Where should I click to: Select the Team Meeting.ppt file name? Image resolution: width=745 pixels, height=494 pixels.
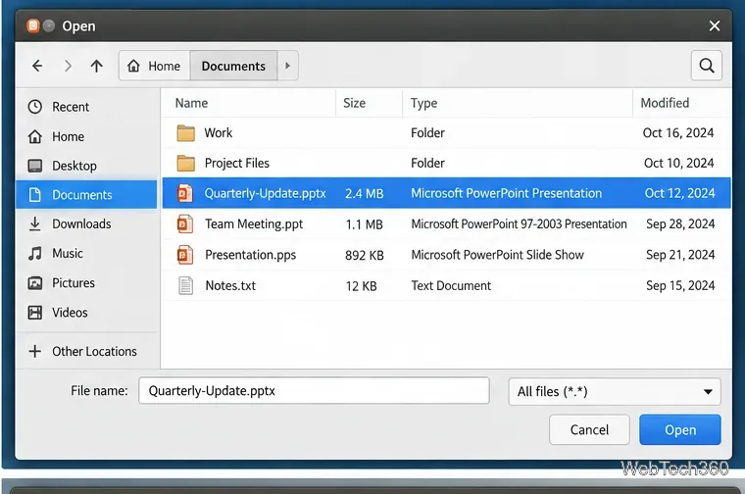pos(254,224)
